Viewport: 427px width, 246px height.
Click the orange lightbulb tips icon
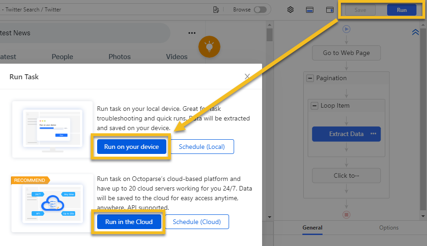[x=209, y=47]
